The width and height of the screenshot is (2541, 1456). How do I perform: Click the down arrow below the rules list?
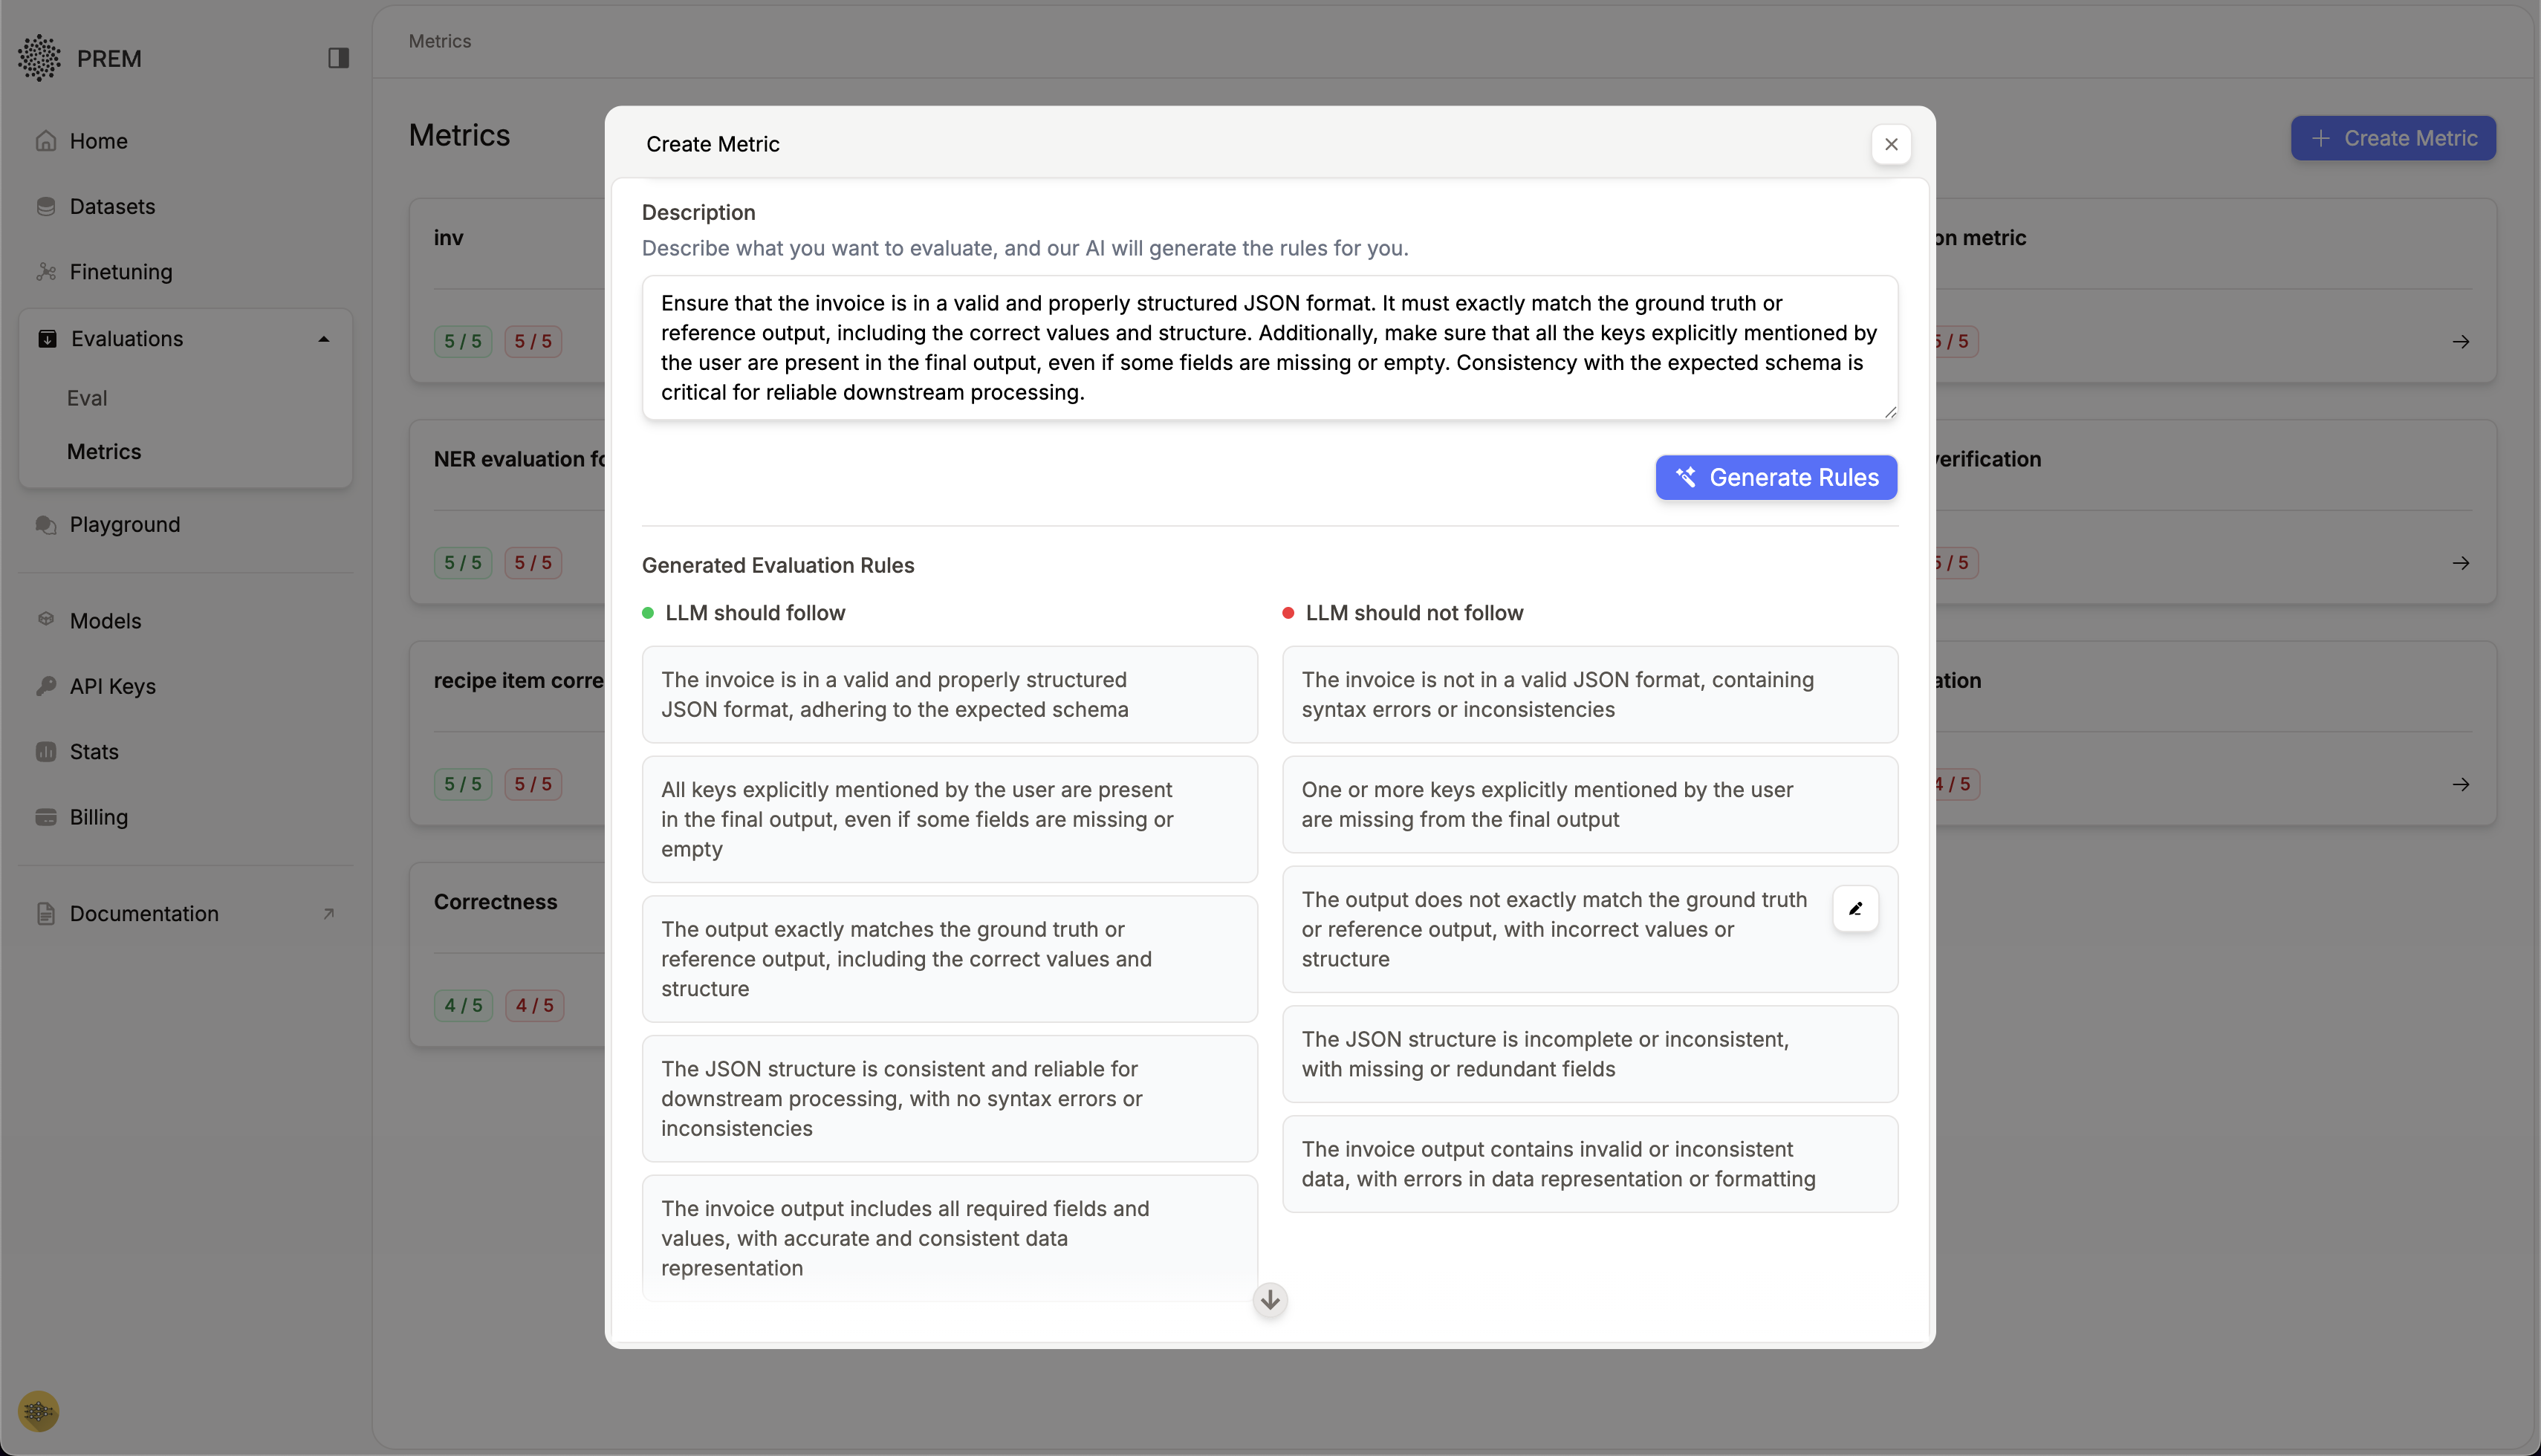1268,1300
